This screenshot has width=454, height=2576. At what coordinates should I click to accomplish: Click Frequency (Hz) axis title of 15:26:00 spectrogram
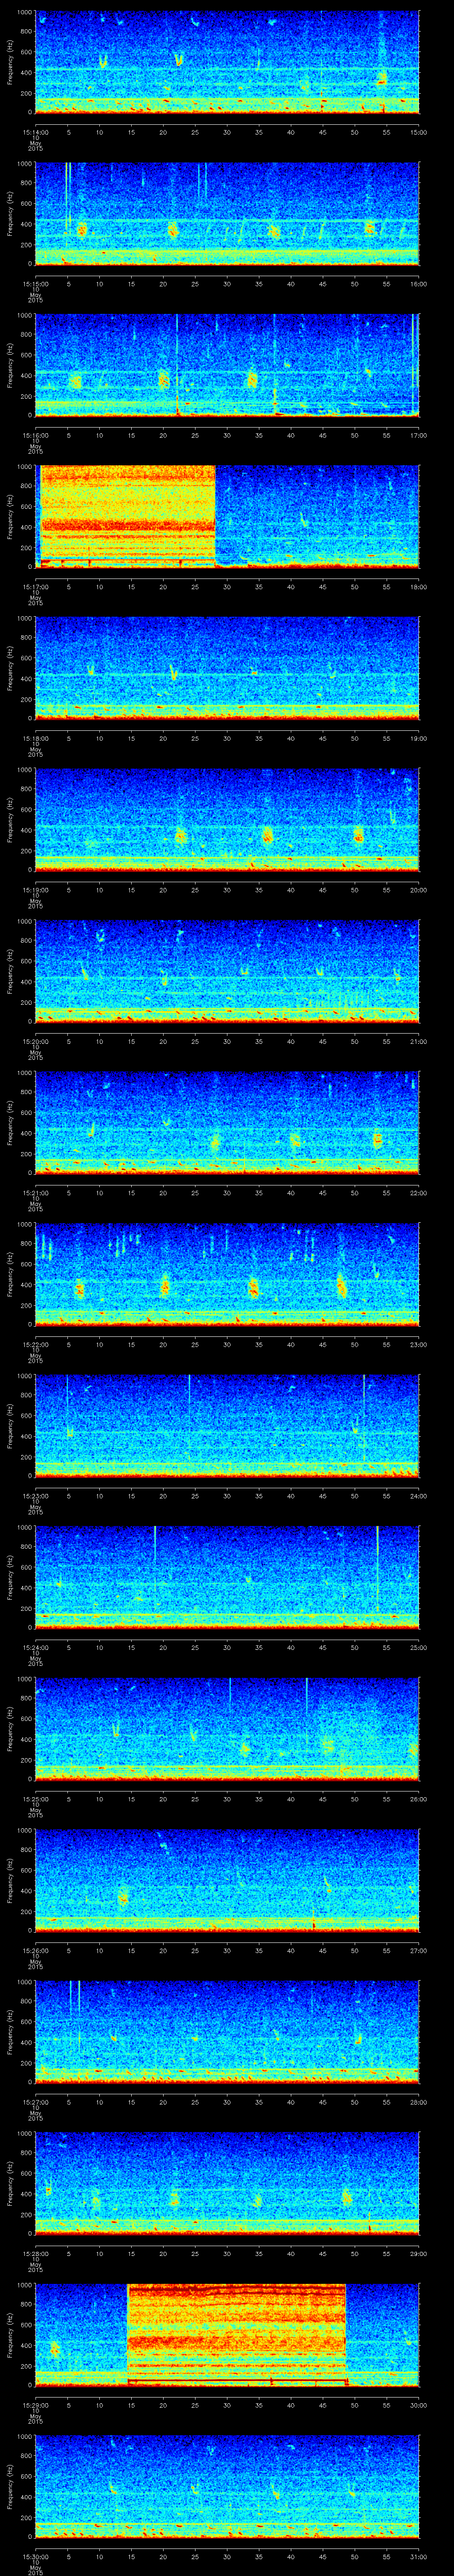10,1880
